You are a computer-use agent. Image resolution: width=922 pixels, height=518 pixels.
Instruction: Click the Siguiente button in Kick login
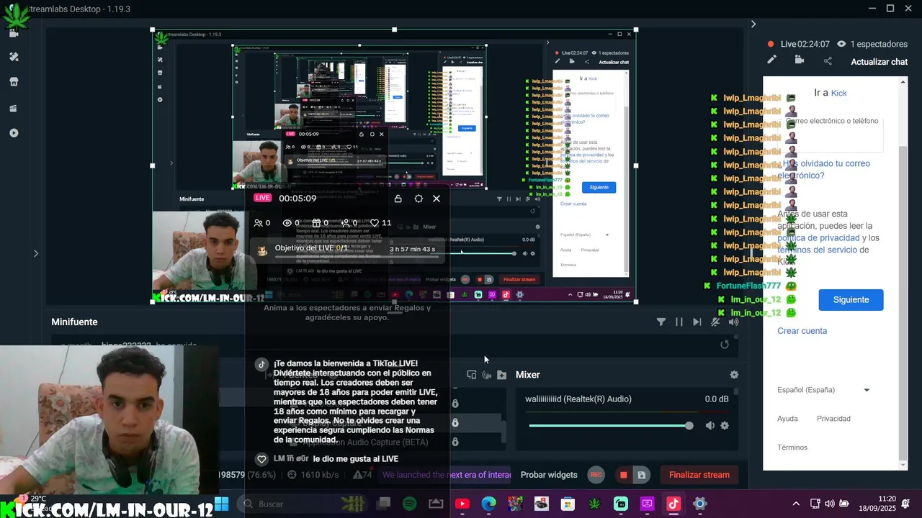point(851,299)
